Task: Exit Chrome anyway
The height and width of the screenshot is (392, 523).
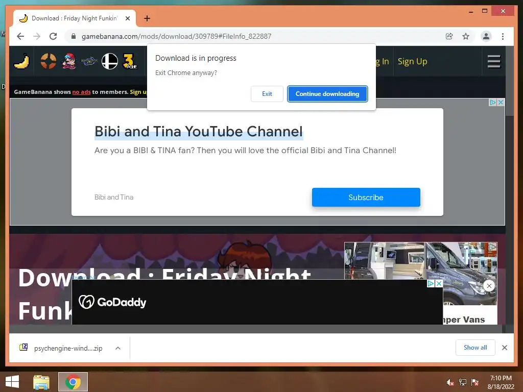Action: pos(267,94)
